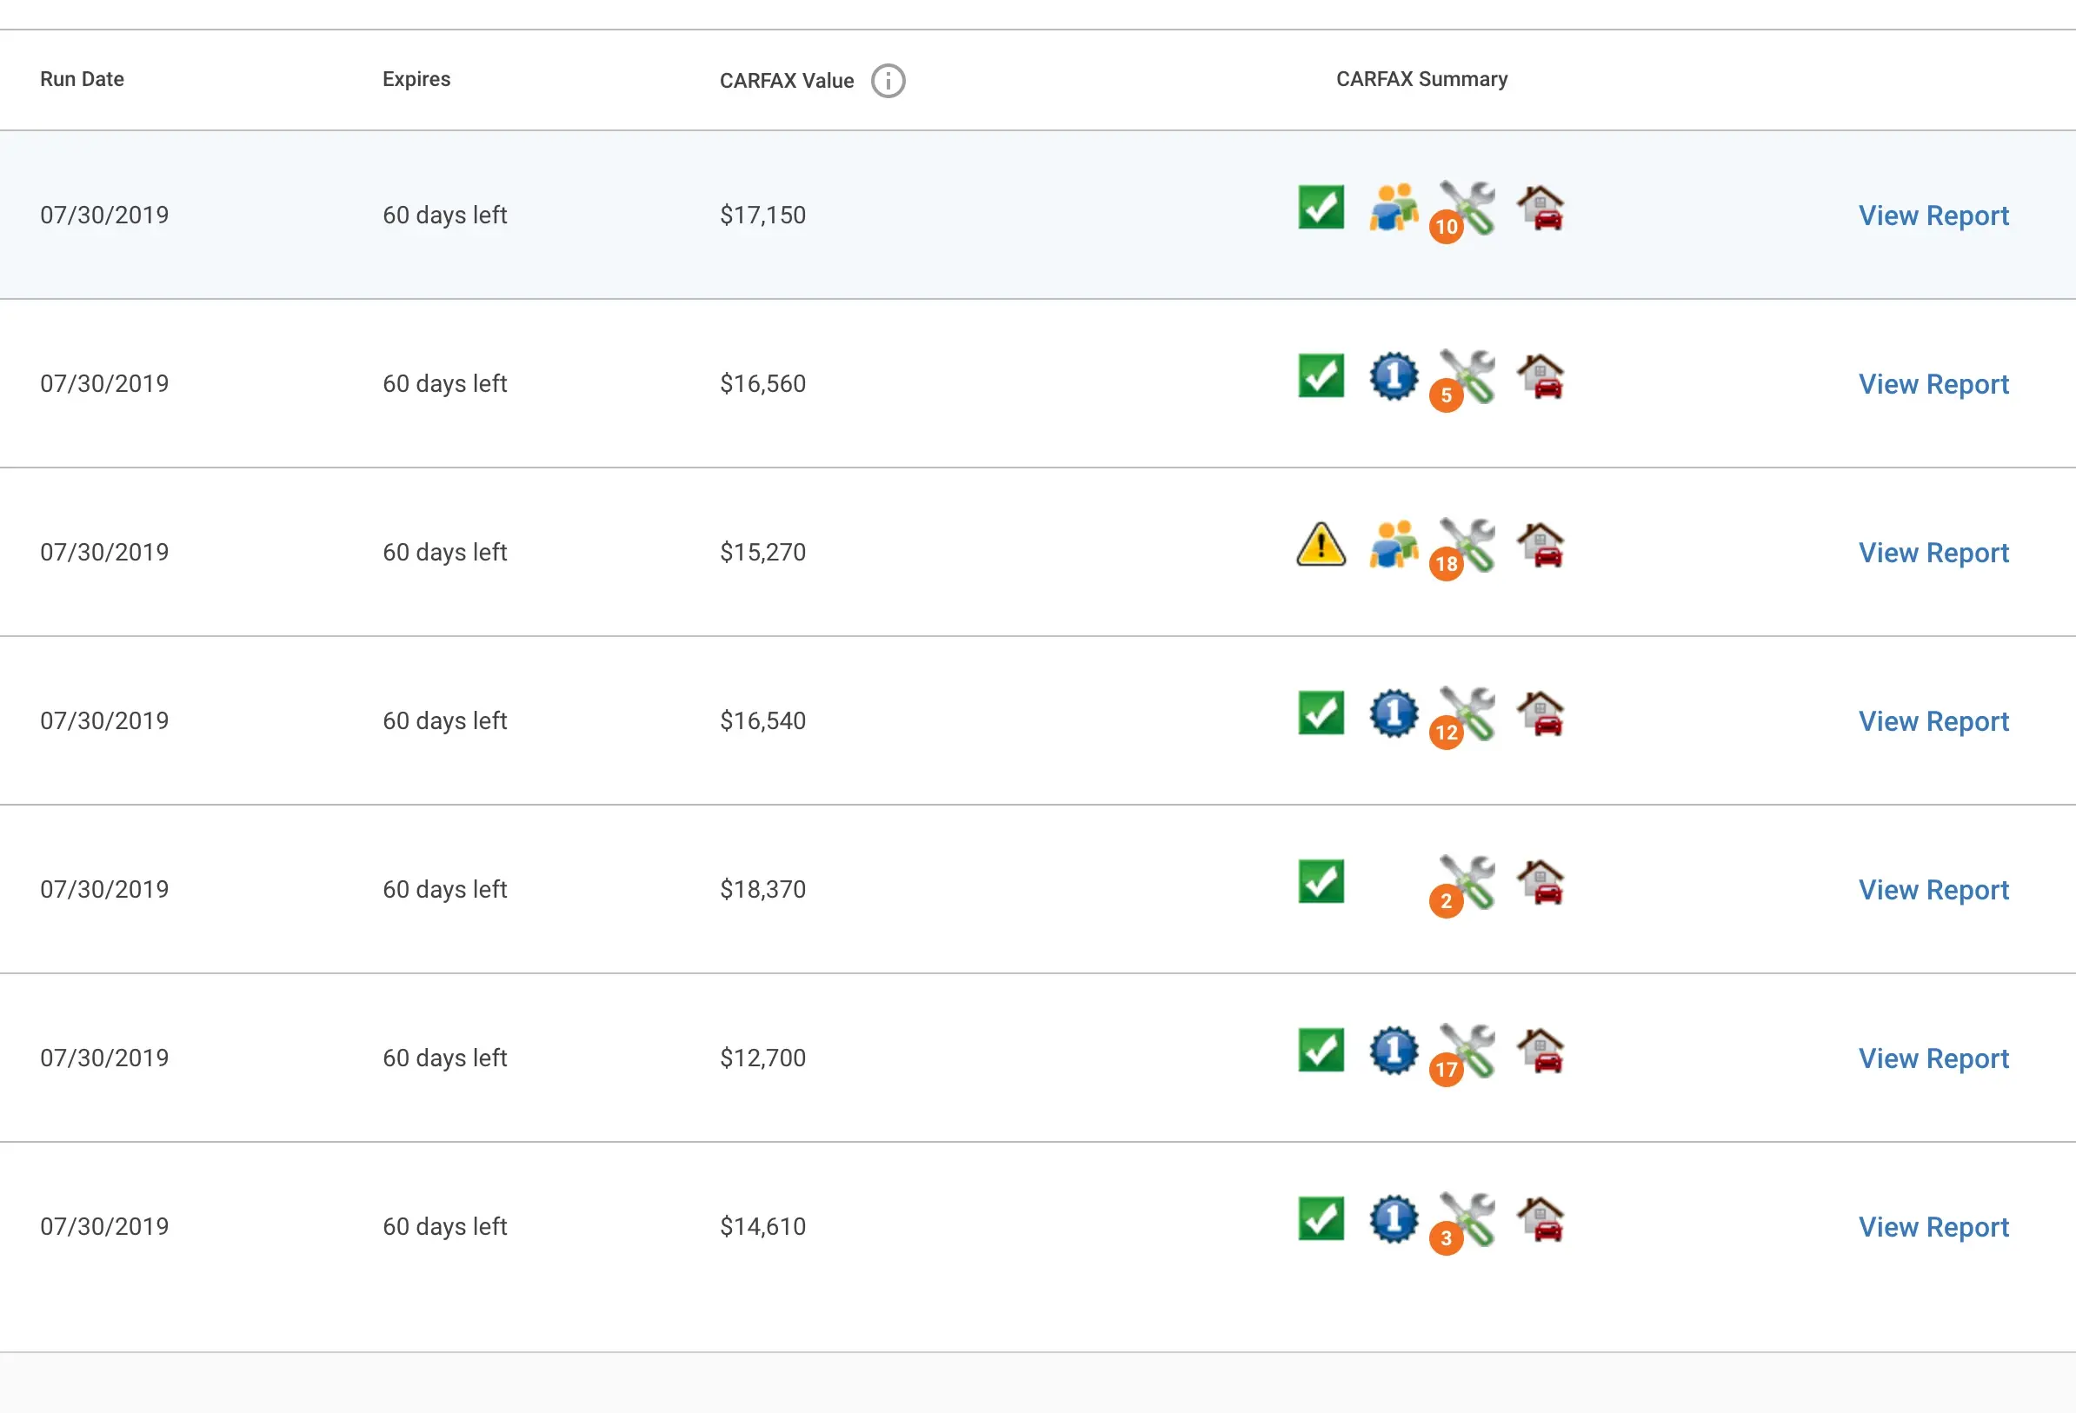Click the 1-owner badge in $16,560 row
Image resolution: width=2076 pixels, height=1413 pixels.
click(x=1393, y=376)
